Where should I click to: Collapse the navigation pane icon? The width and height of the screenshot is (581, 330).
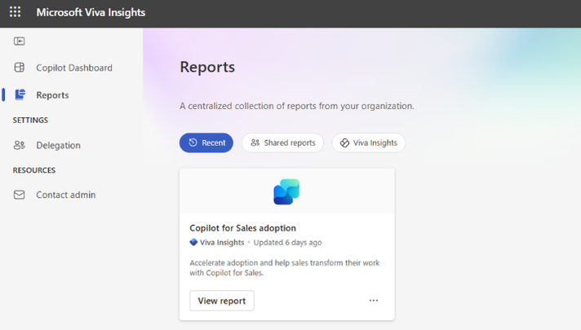[20, 41]
